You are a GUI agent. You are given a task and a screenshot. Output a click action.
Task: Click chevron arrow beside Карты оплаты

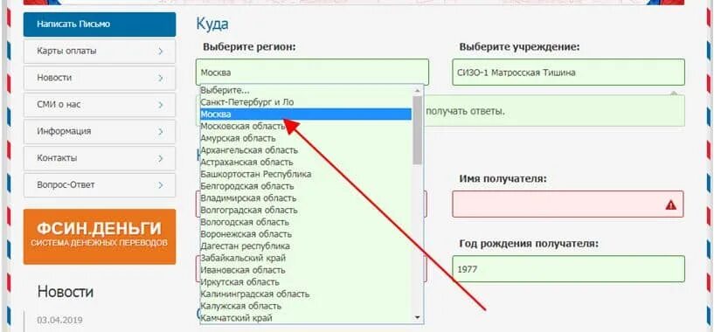(x=161, y=52)
